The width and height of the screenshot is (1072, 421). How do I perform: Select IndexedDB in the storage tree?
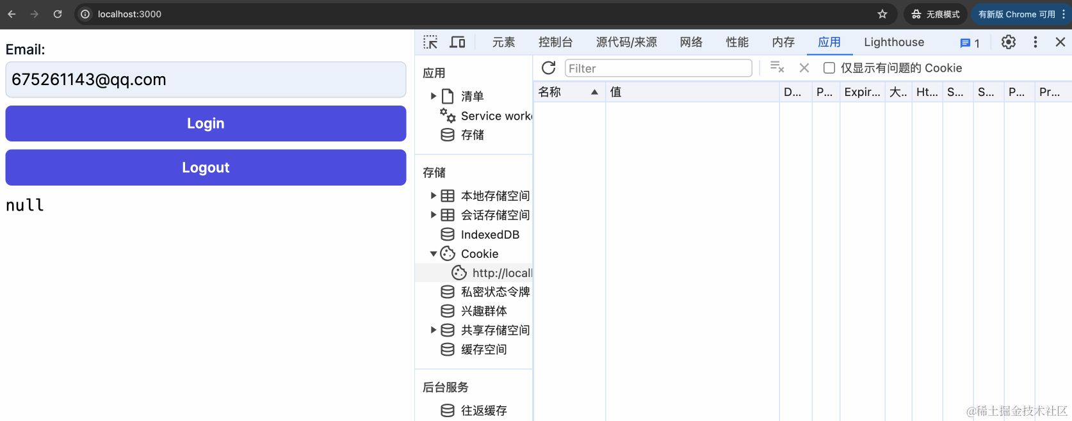pyautogui.click(x=480, y=235)
